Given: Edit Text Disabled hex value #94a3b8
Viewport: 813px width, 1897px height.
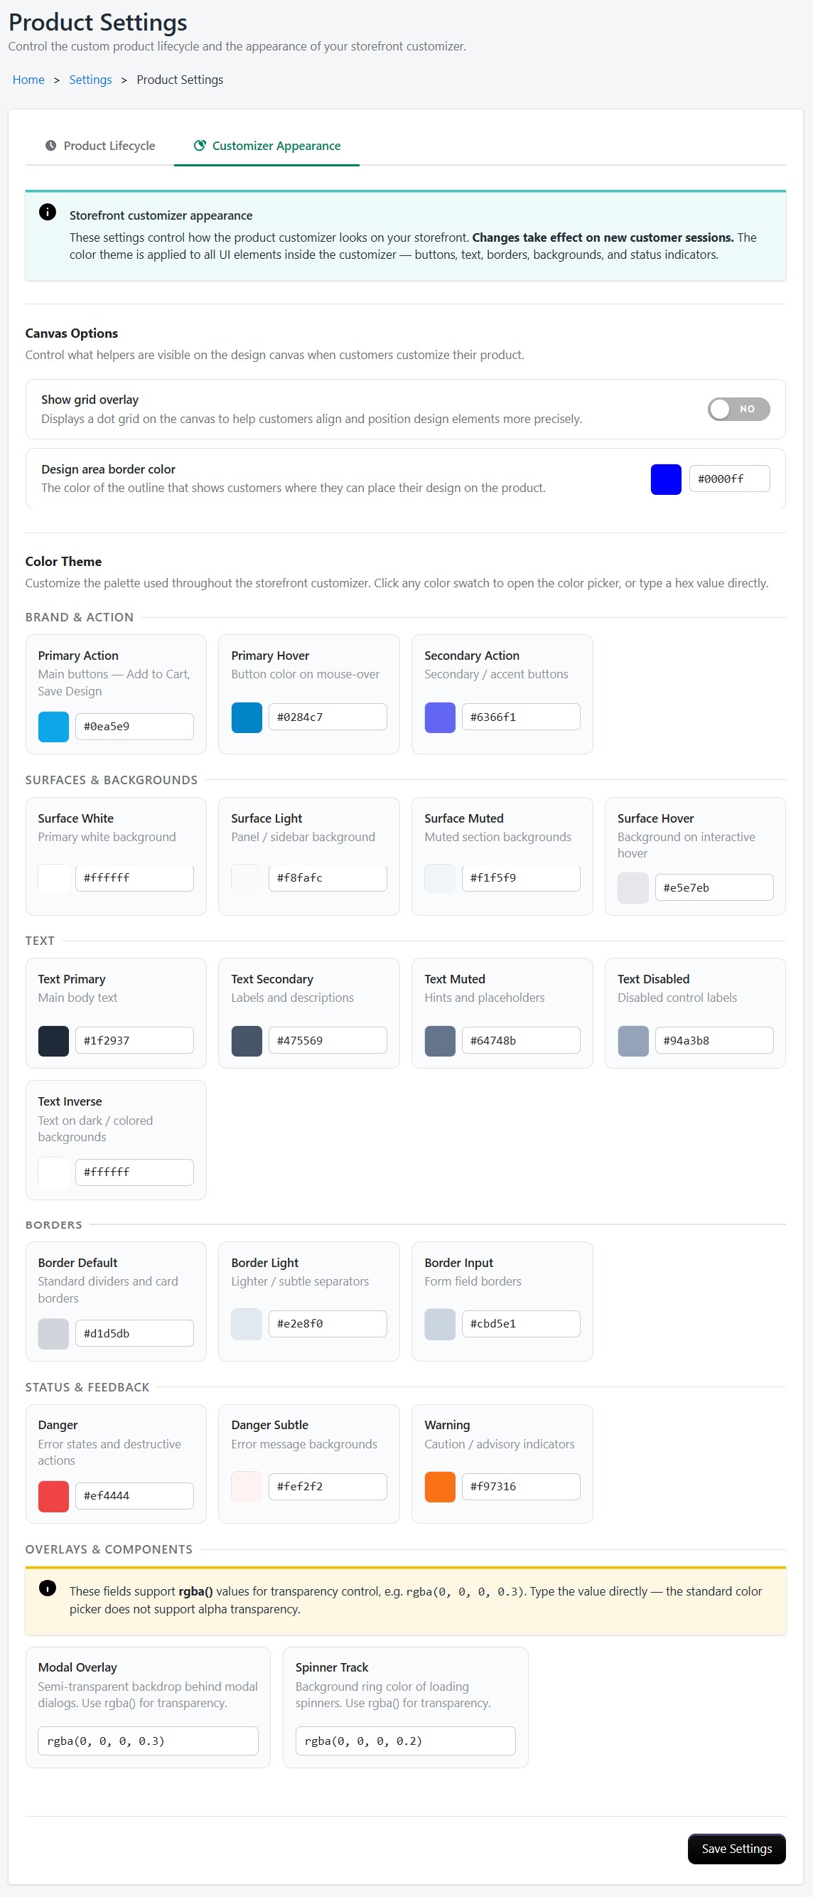Looking at the screenshot, I should click(714, 1040).
